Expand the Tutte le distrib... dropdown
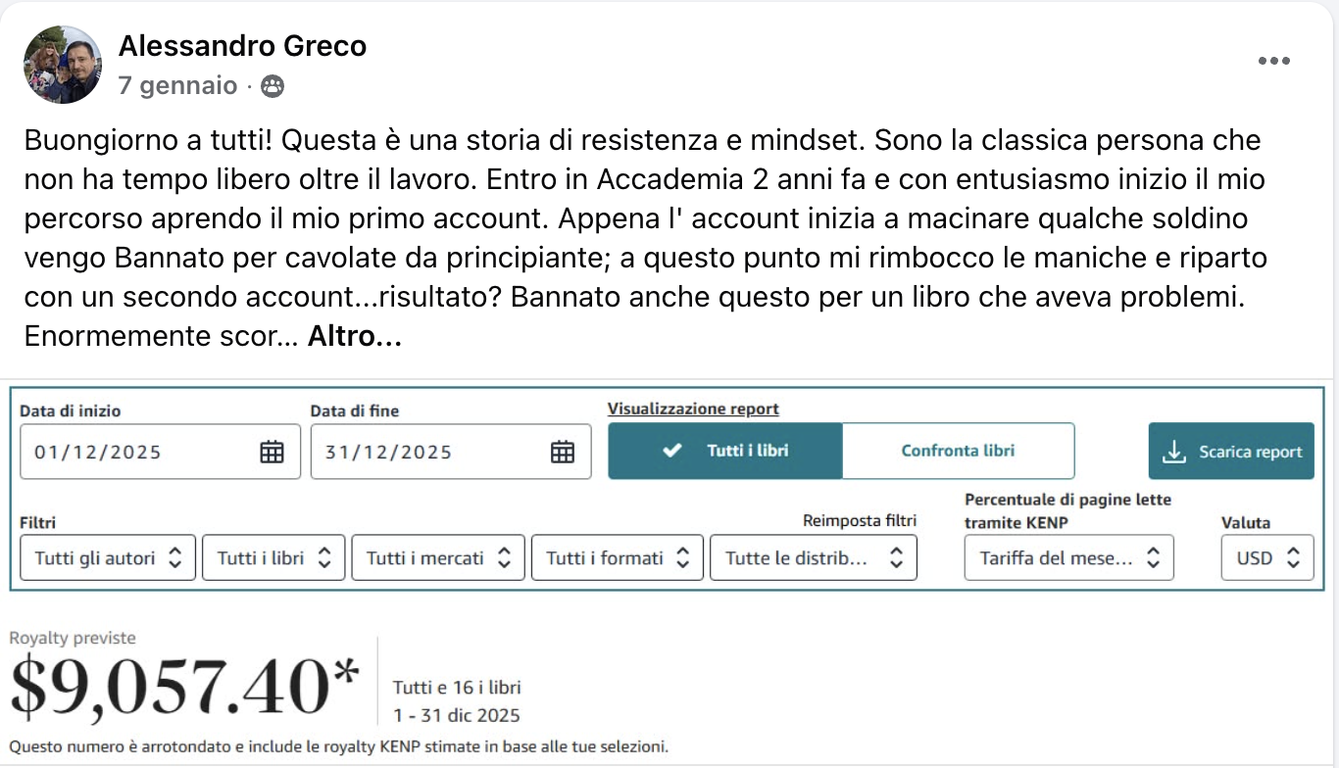Image resolution: width=1339 pixels, height=768 pixels. (x=814, y=558)
